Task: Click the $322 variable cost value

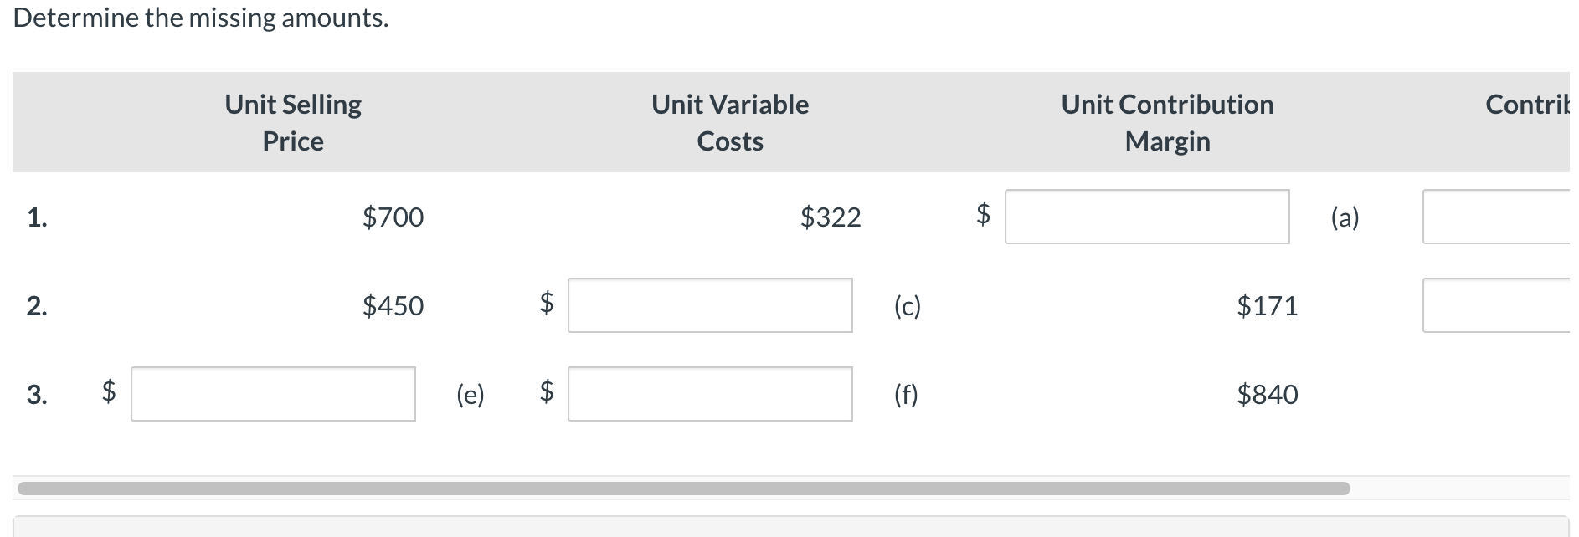Action: pos(830,217)
